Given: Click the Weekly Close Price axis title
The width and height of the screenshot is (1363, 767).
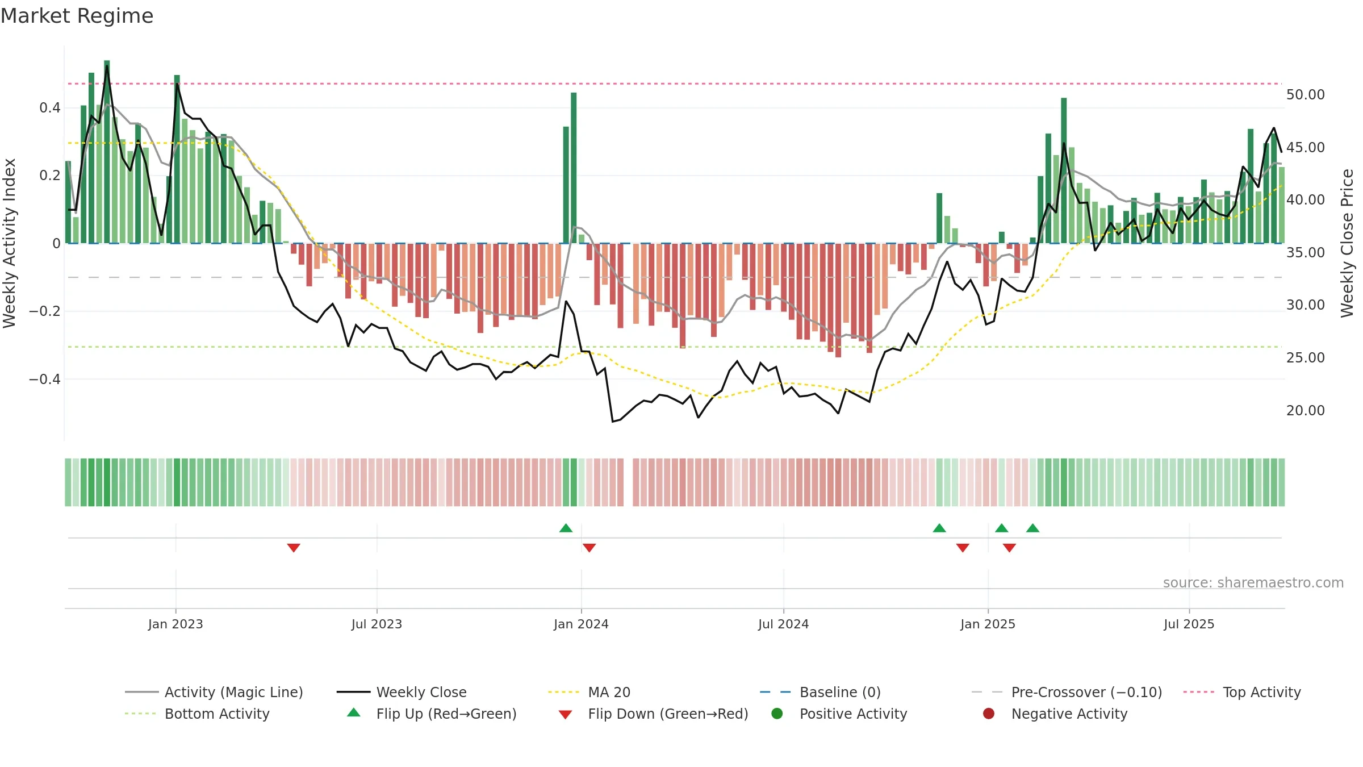Looking at the screenshot, I should click(x=1347, y=243).
